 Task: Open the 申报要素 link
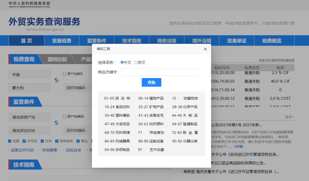click(x=50, y=150)
